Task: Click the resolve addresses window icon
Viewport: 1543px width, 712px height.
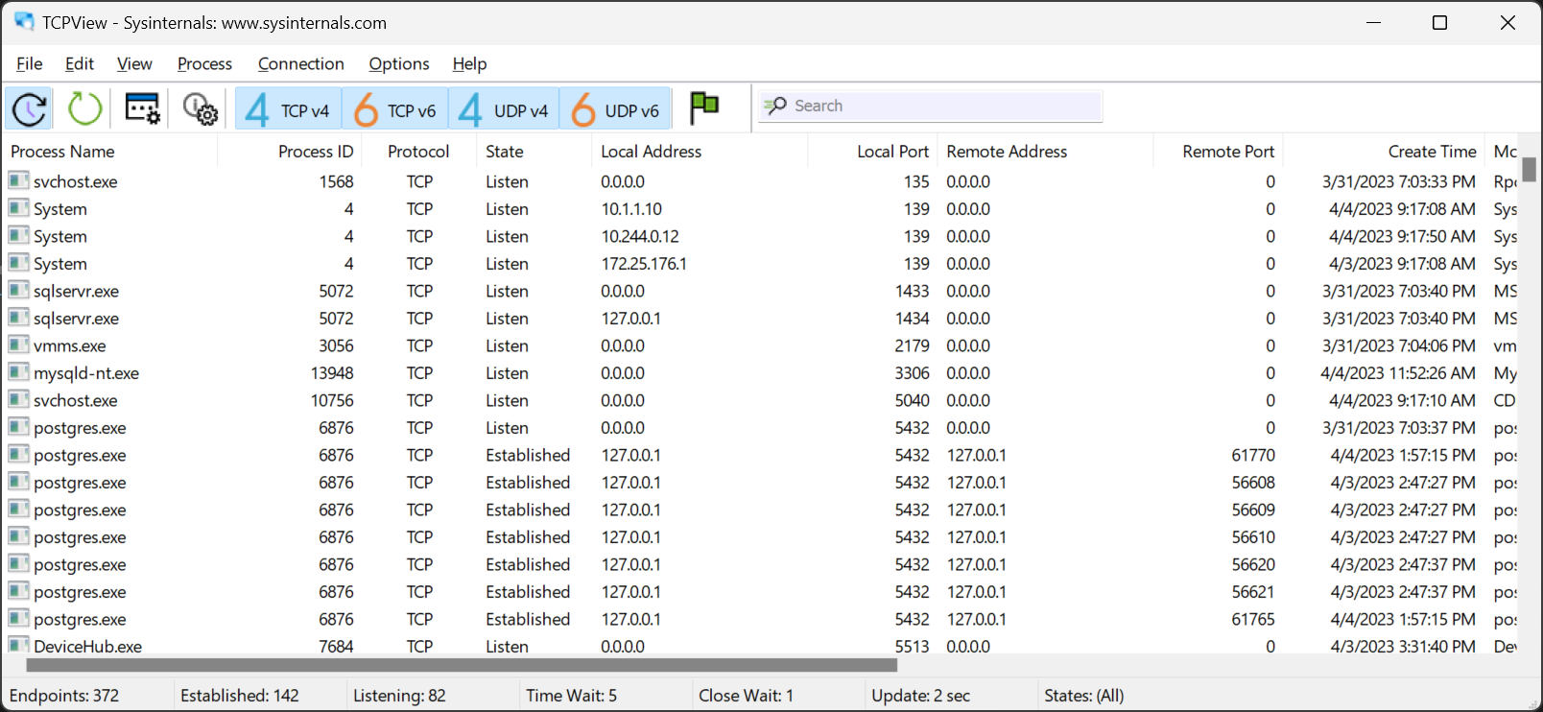Action: click(143, 108)
